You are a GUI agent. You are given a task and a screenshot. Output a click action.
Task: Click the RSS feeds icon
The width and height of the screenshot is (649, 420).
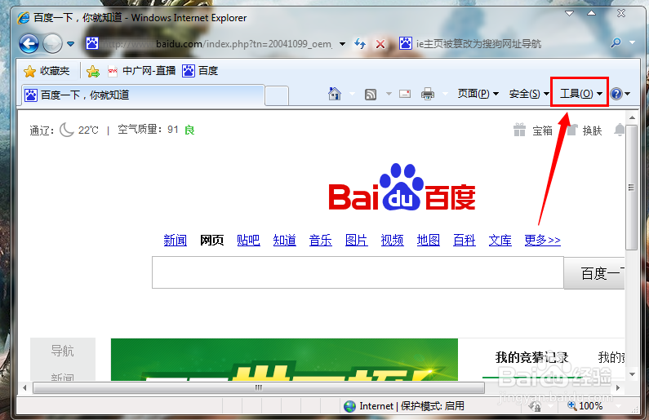pyautogui.click(x=371, y=95)
